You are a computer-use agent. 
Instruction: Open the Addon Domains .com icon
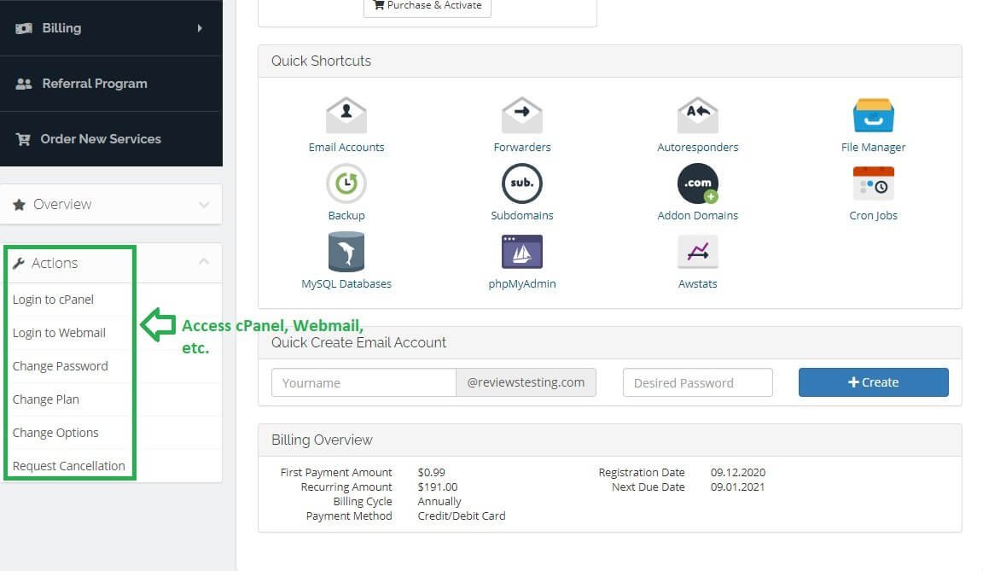pyautogui.click(x=698, y=184)
